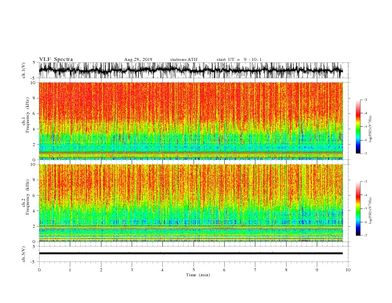This screenshot has width=392, height=303.
Task: Click the "ch.1(V)" waveform axis label
Action: 23,70
